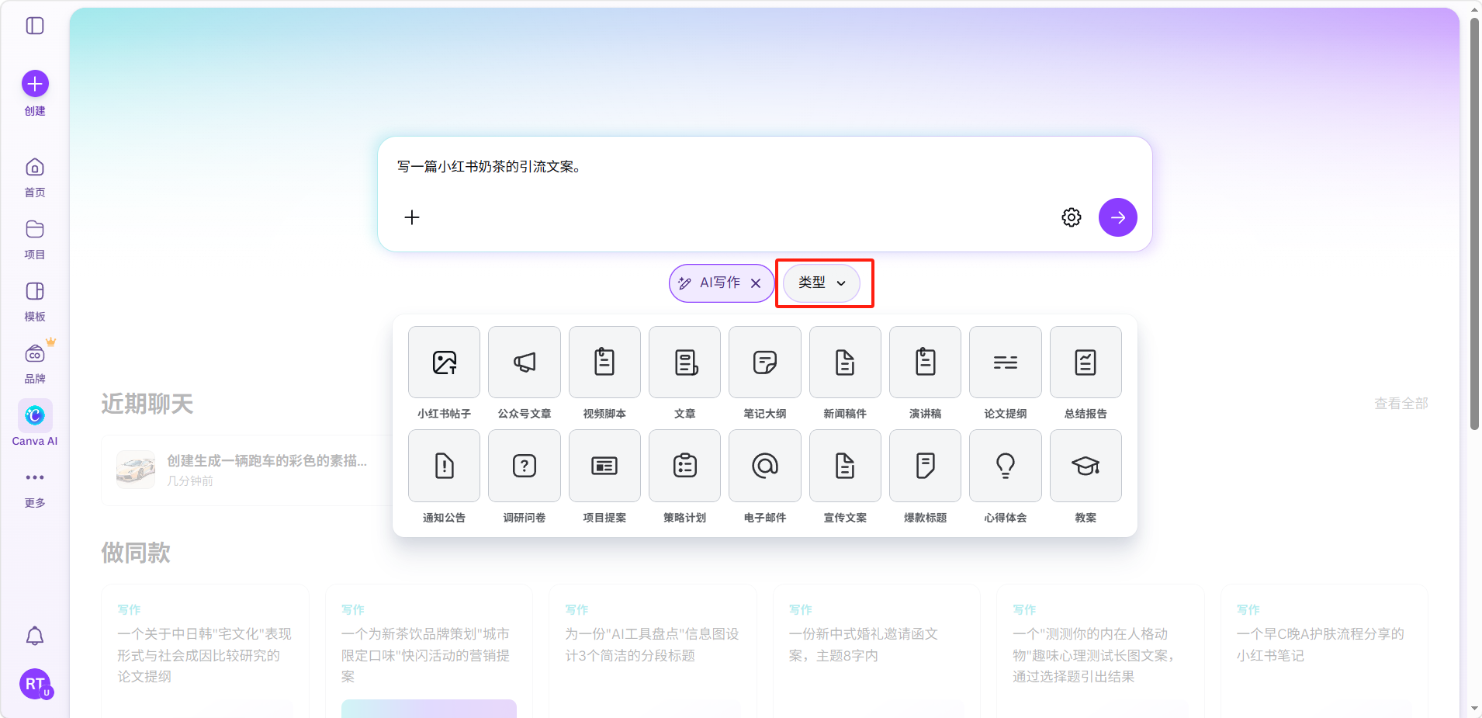
Task: Remove the AI写作 tag with X
Action: click(x=756, y=283)
